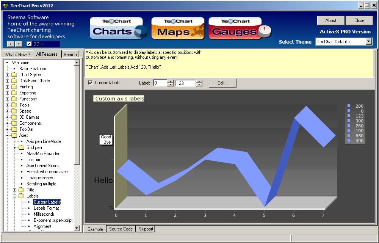Click the Speed folder icon
This screenshot has height=243, width=379.
(14, 111)
